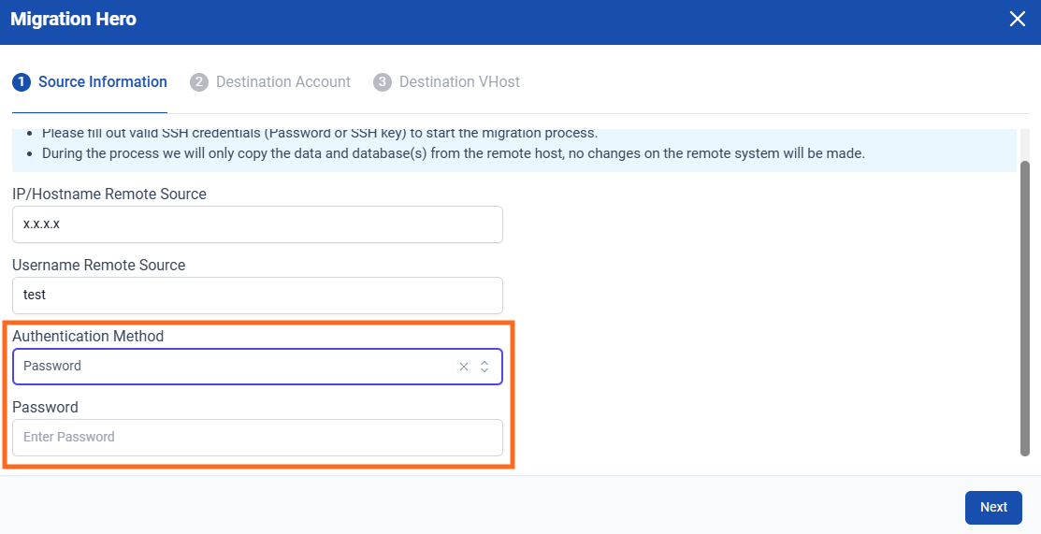Screen dimensions: 1041x534
Task: Click the step 3 number circle
Action: [382, 82]
